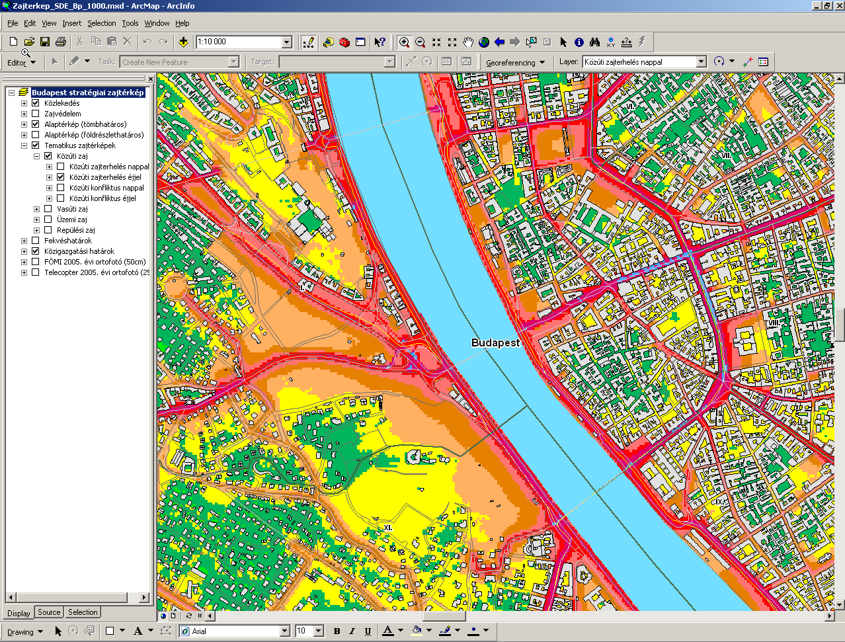845x642 pixels.
Task: Select the Zoom In magnifier tool
Action: (x=404, y=42)
